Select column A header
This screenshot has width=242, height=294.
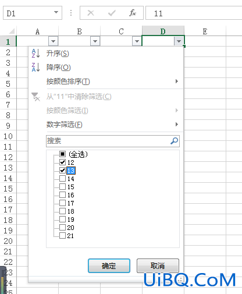(37, 31)
